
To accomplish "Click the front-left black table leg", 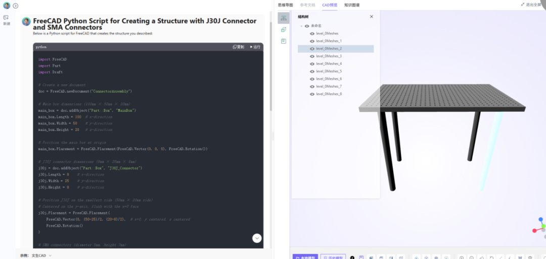I will point(388,151).
